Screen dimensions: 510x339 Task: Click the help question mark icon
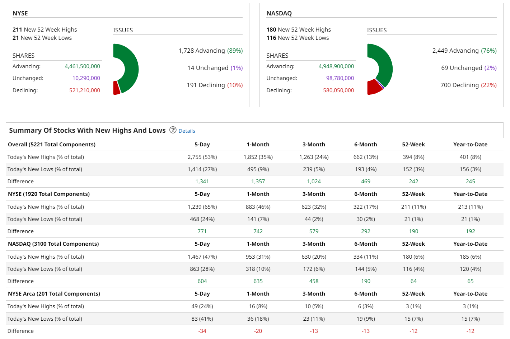point(173,130)
